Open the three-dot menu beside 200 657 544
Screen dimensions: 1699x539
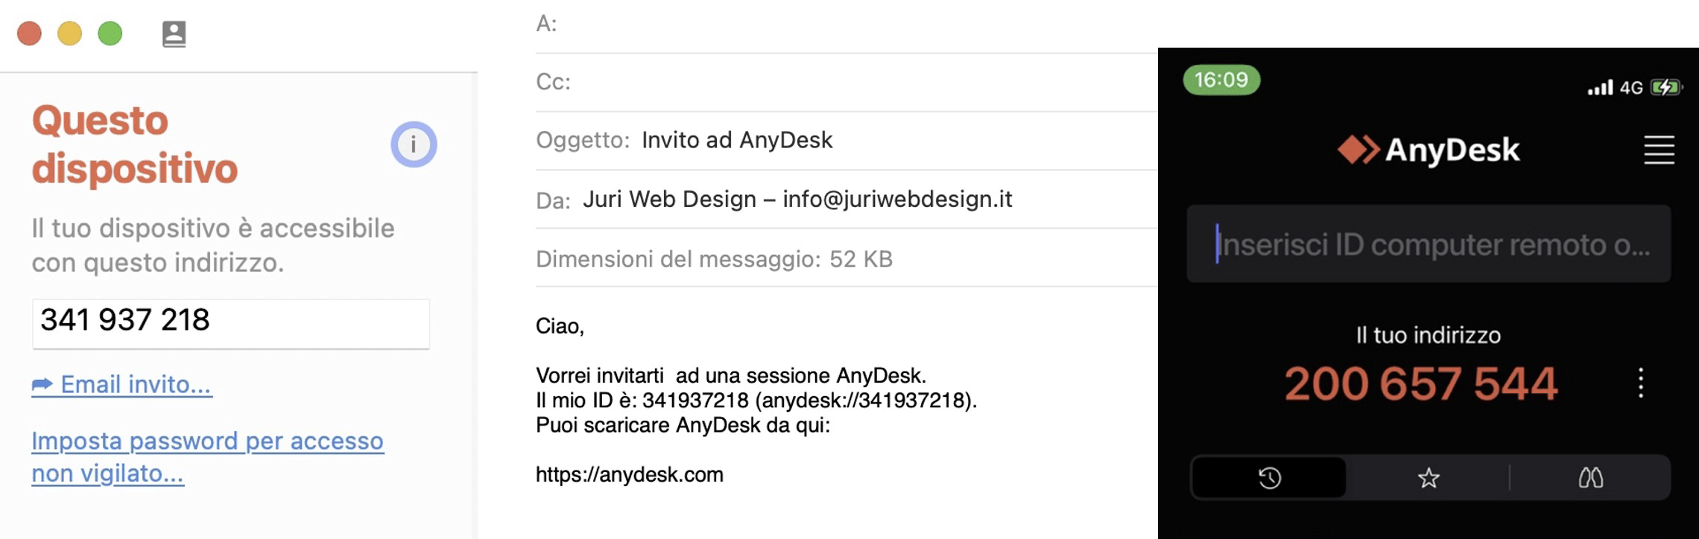(x=1640, y=383)
